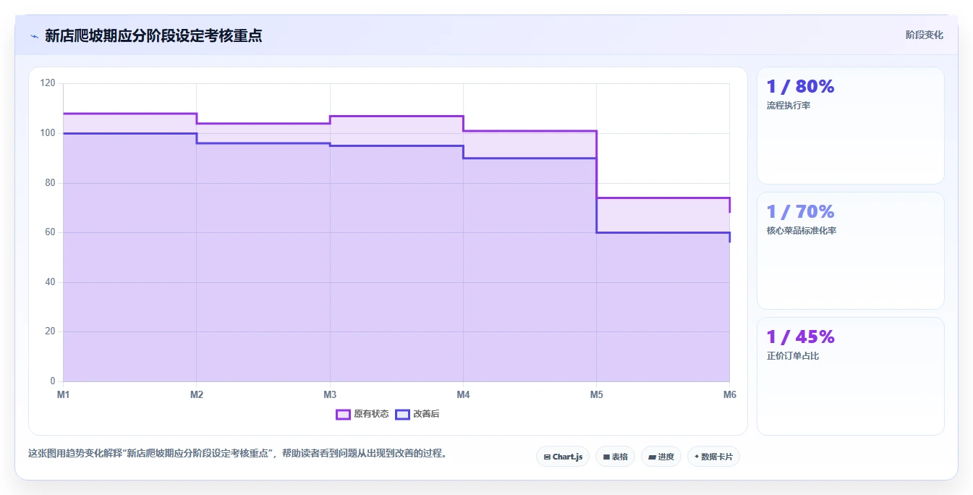The height and width of the screenshot is (495, 973).
Task: Click the M6 axis label
Action: tap(729, 394)
